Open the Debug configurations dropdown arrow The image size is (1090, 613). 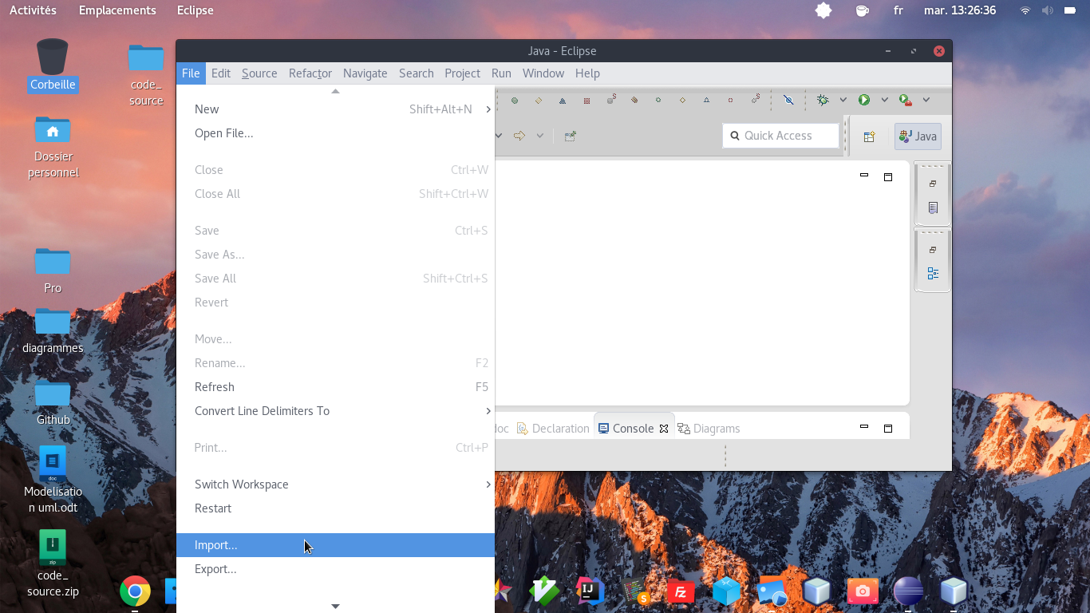pyautogui.click(x=843, y=100)
